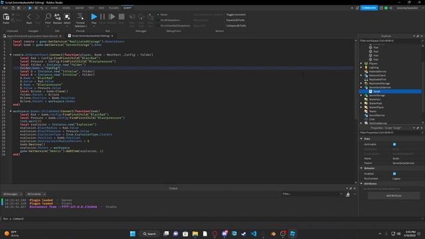
Task: Expand the StarterPack node
Action: [x=361, y=104]
